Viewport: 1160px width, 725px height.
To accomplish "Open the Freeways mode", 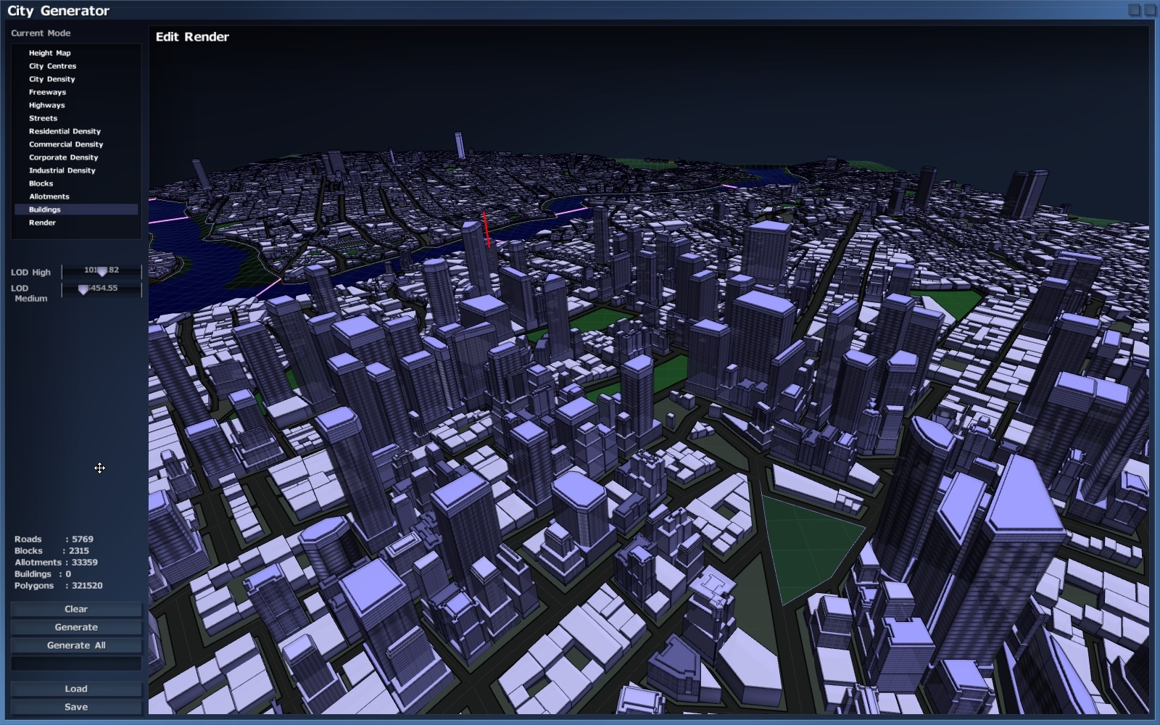I will click(47, 92).
